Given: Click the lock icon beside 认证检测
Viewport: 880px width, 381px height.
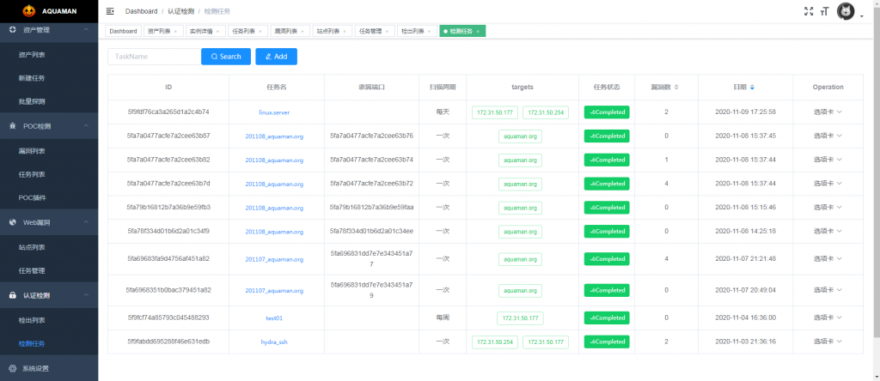Looking at the screenshot, I should tap(13, 295).
